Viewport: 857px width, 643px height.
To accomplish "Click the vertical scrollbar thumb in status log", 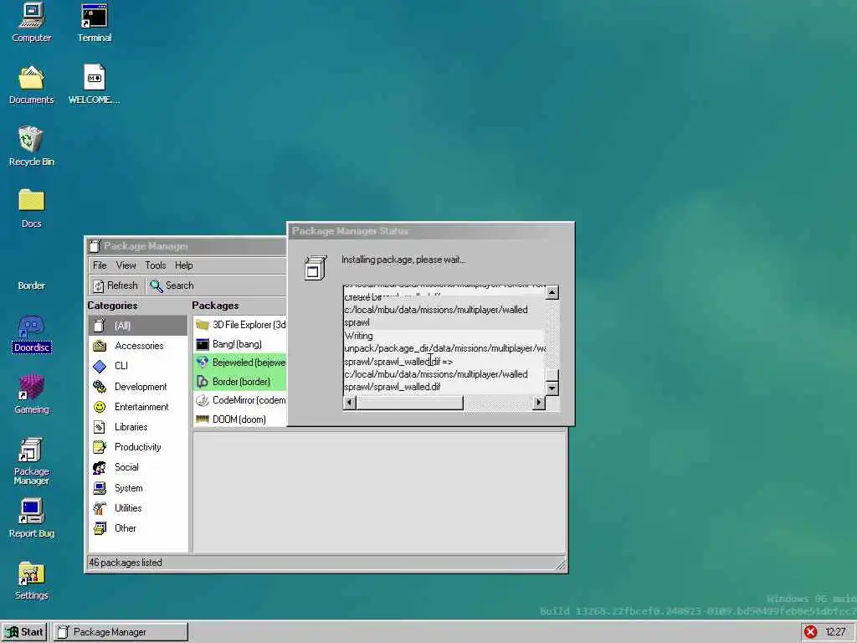I will (552, 376).
